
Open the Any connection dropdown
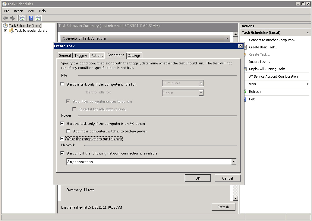pyautogui.click(x=234, y=161)
